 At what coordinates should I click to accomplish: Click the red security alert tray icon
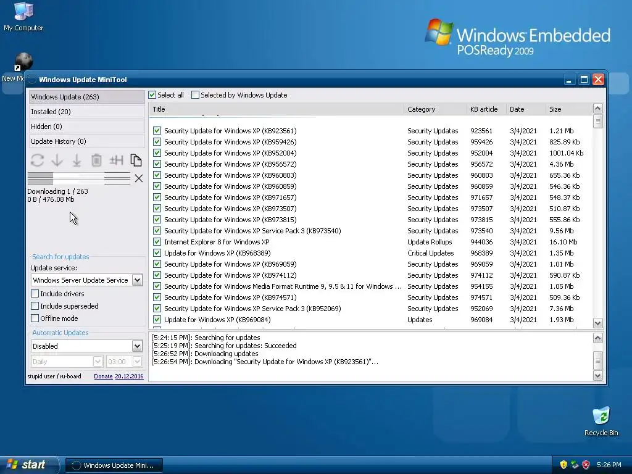[586, 465]
